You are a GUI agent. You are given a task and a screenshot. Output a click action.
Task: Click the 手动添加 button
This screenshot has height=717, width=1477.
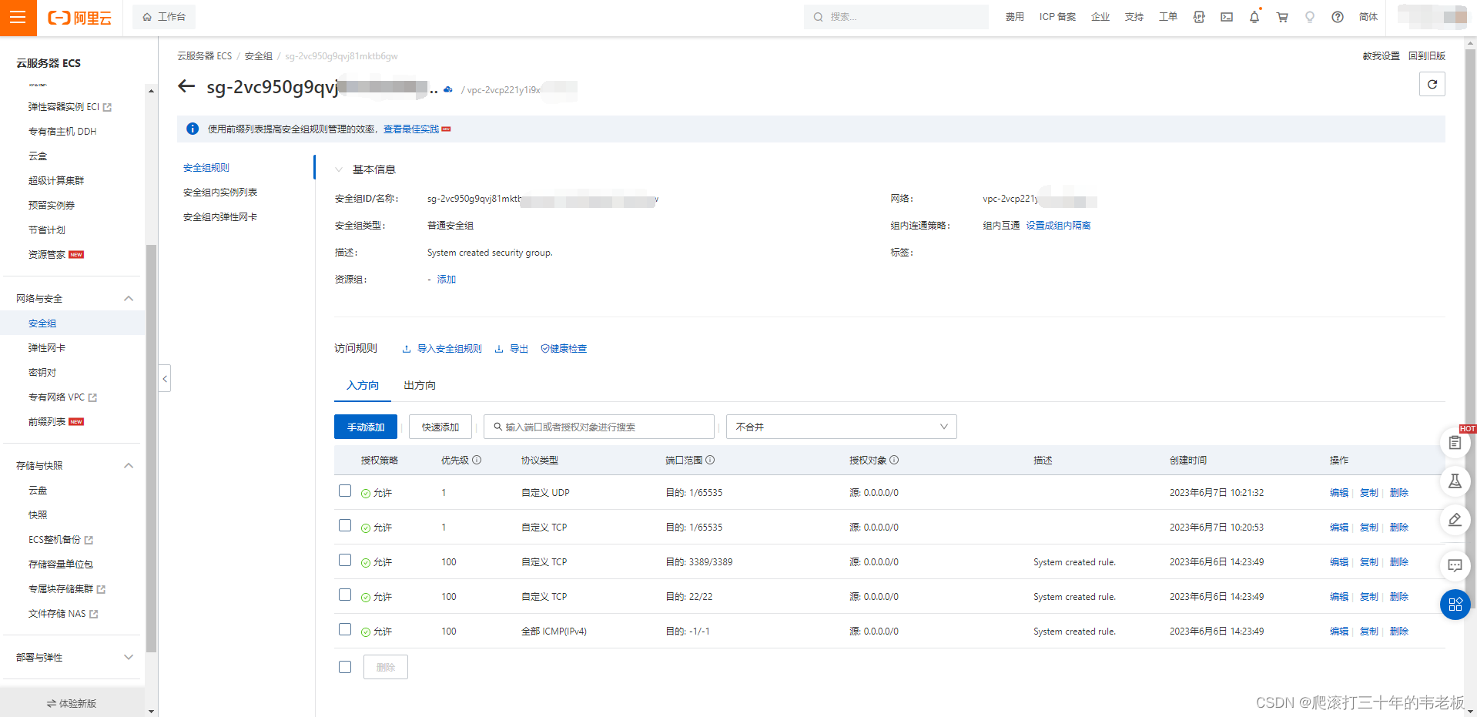[366, 427]
